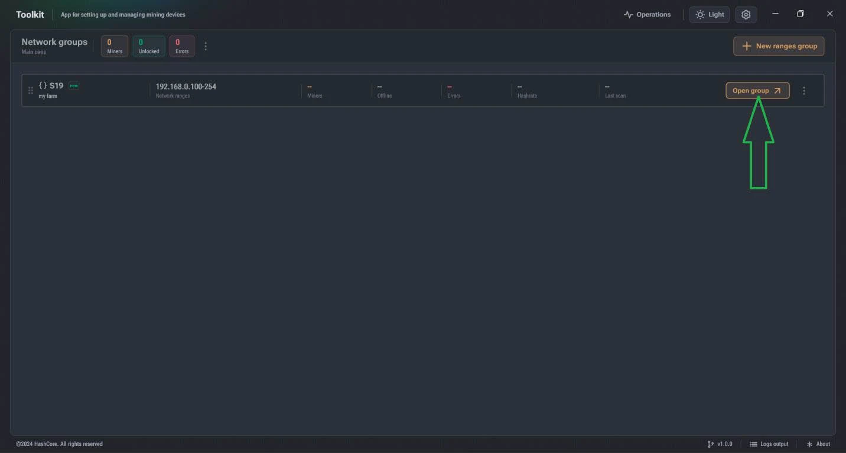Click the 192.168.0.100-254 network range
The image size is (846, 453).
pos(186,87)
